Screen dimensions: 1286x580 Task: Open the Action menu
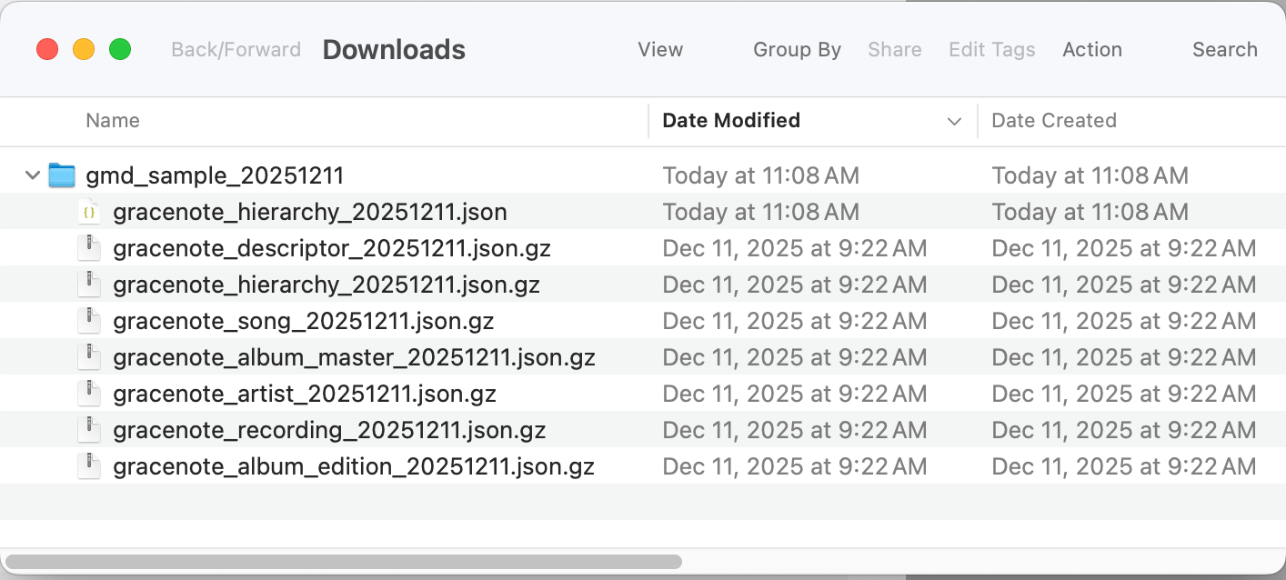pos(1092,50)
